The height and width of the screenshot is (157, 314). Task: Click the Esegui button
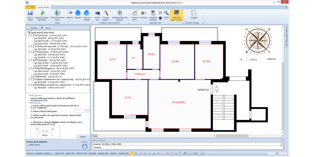[83, 137]
